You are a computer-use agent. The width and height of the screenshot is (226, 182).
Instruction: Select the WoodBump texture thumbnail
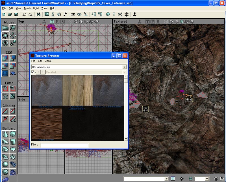coord(47,124)
